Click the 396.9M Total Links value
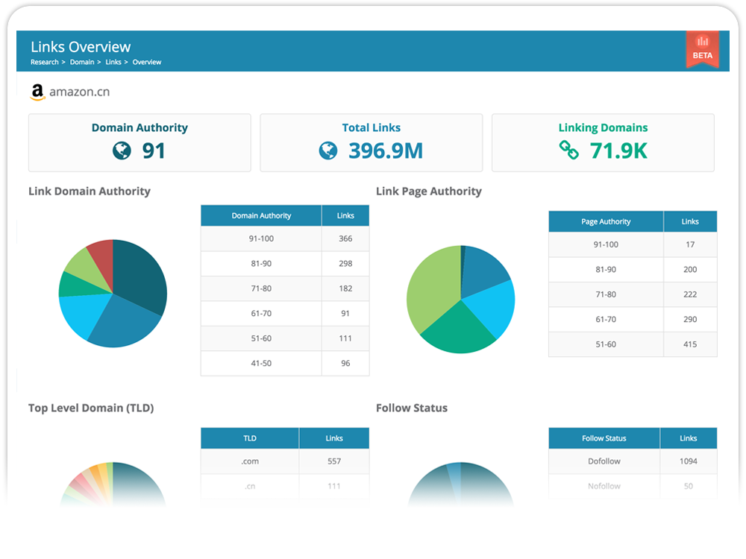Screen dimensions: 746x559 tap(385, 151)
